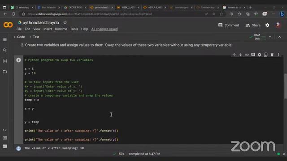Image resolution: width=287 pixels, height=161 pixels.
Task: Open the File menu
Action: tap(19, 29)
